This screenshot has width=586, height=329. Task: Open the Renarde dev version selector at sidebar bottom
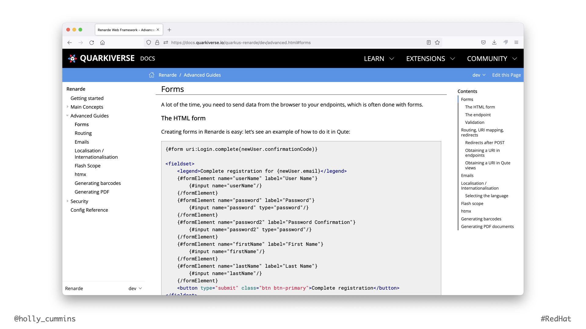135,288
